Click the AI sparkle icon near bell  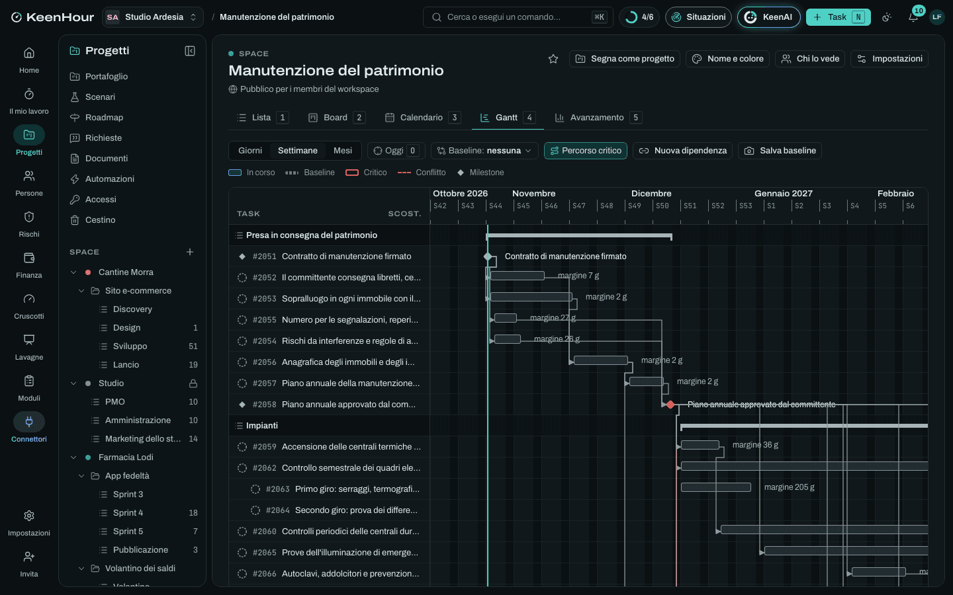[x=887, y=17]
